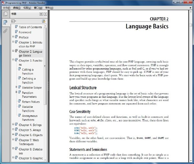The width and height of the screenshot is (194, 164).
Task: Expand the Chapter 5 Arrays bookmark
Action: [x=13, y=129]
